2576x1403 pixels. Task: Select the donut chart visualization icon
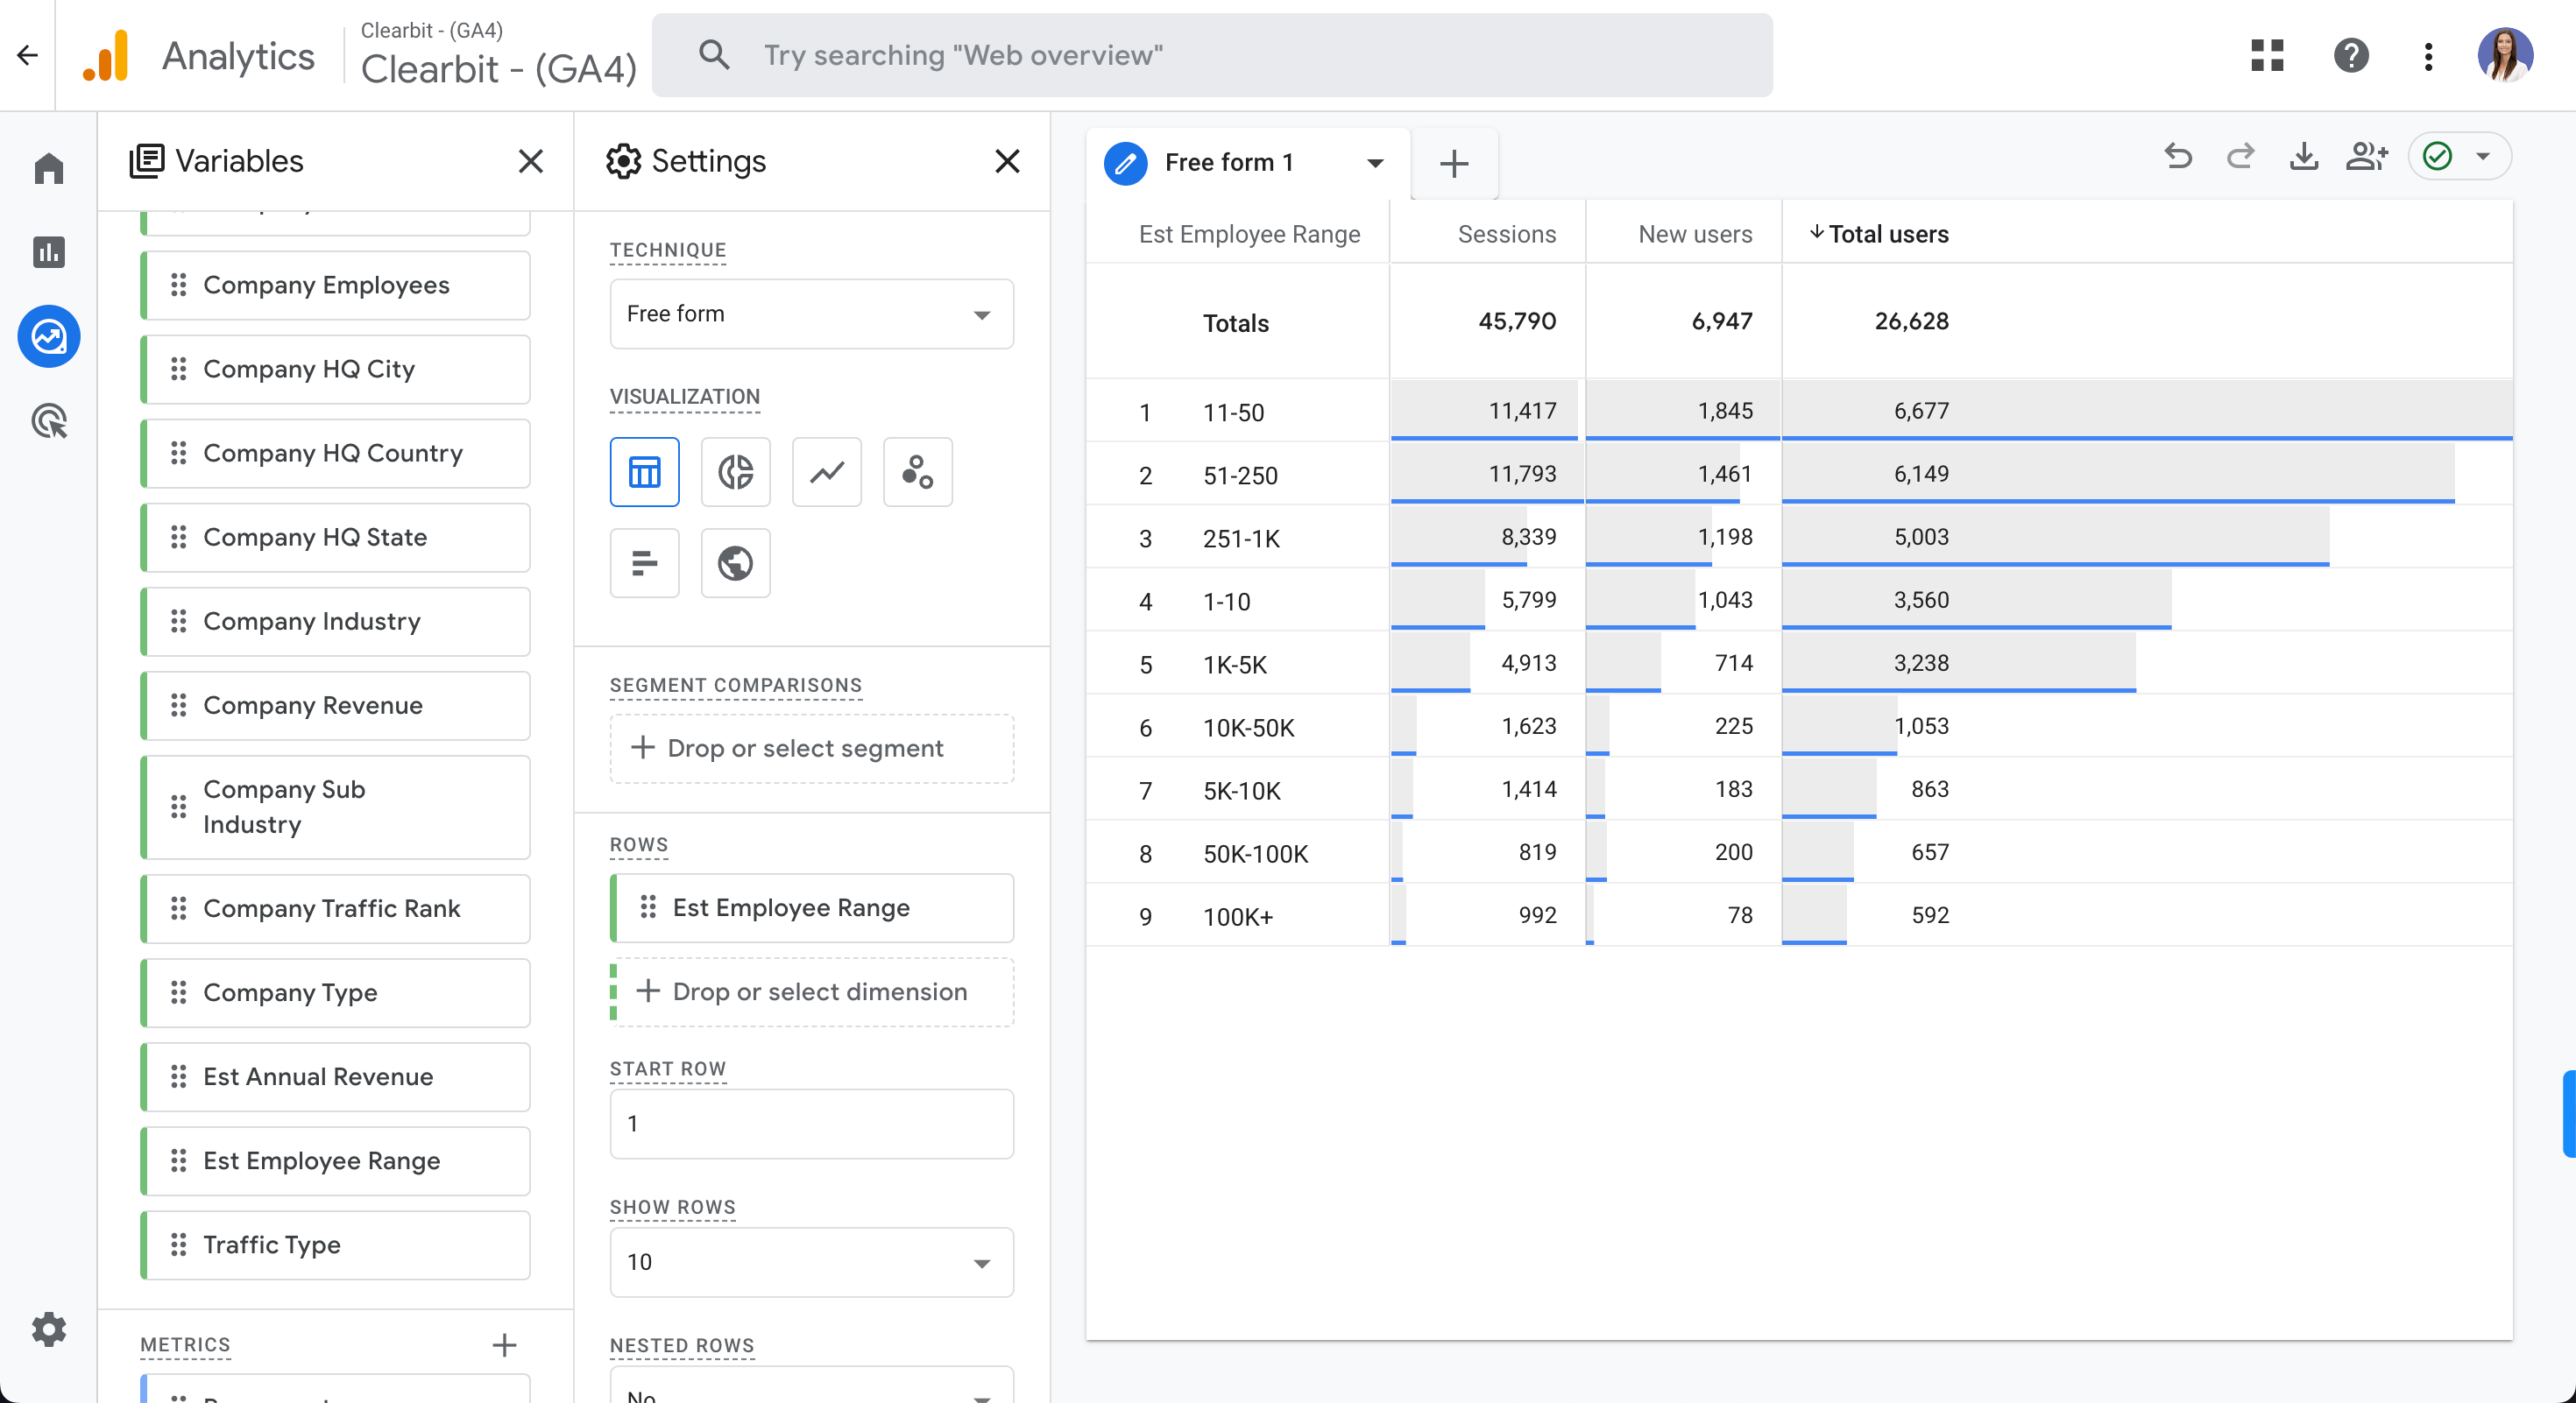point(735,472)
